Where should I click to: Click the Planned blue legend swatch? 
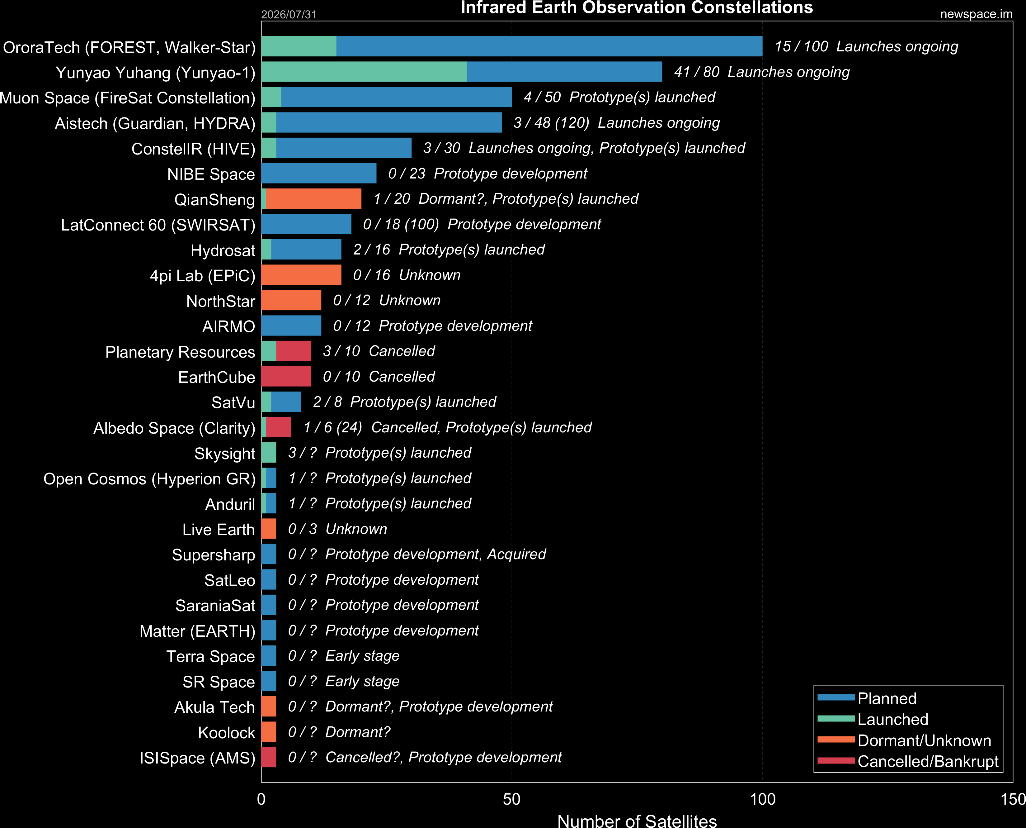click(x=836, y=697)
